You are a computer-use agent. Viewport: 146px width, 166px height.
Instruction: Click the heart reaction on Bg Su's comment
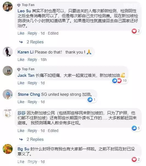coord(134,159)
